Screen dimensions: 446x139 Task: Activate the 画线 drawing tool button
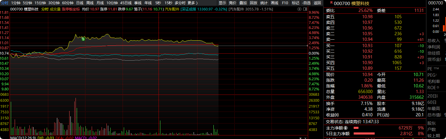click(x=275, y=3)
